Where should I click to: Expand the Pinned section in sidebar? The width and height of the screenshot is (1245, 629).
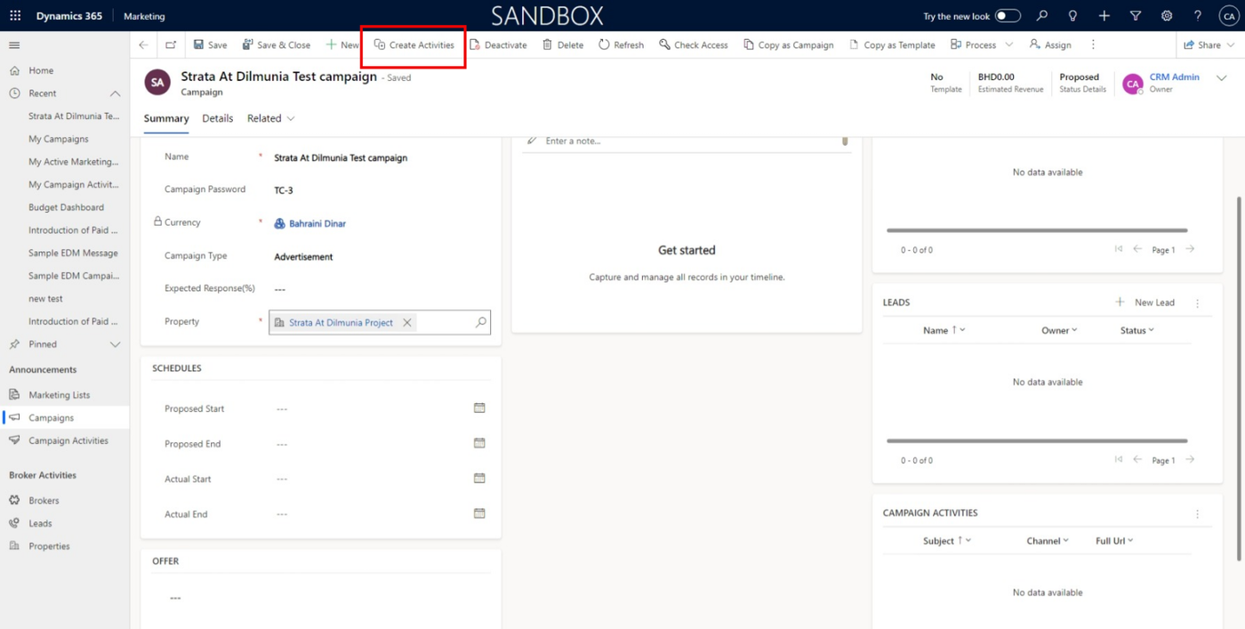tap(115, 344)
